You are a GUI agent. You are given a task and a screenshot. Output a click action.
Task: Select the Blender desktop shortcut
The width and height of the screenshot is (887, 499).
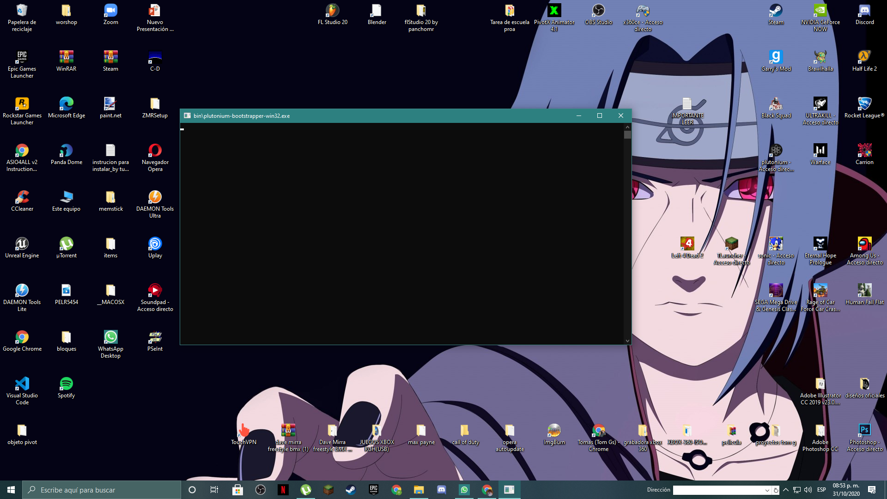(377, 14)
